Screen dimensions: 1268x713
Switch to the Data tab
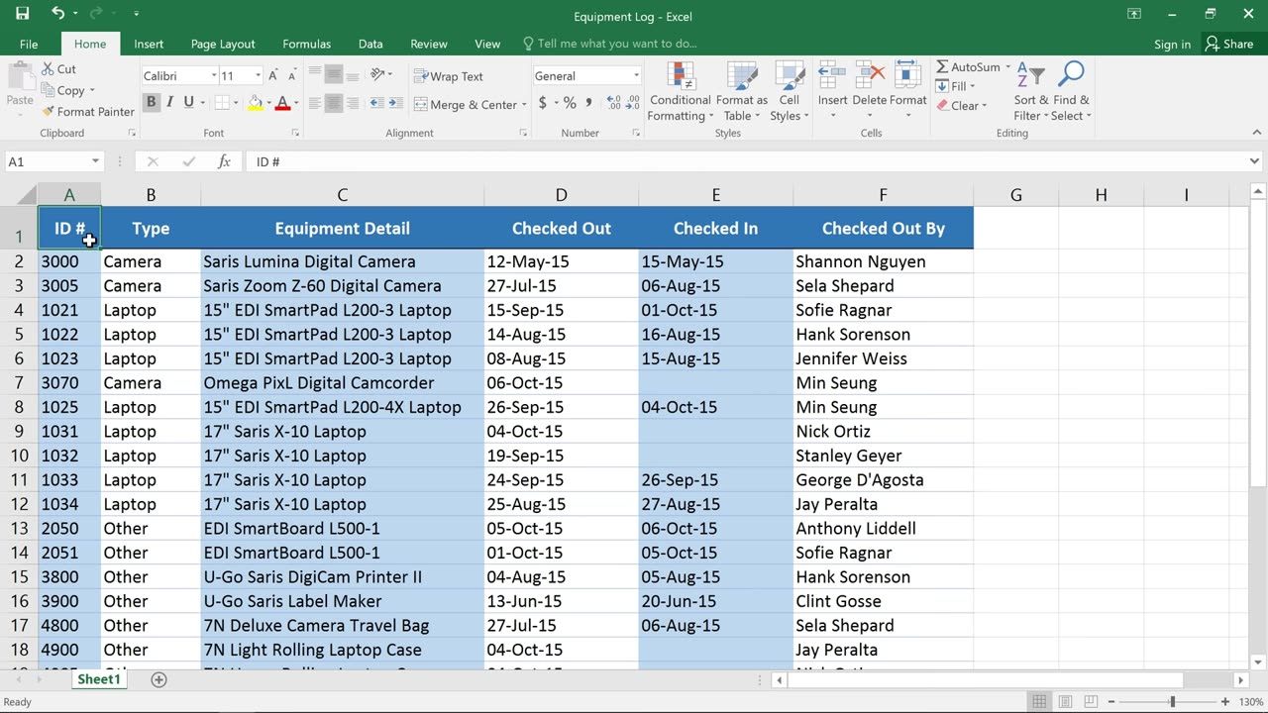click(370, 44)
